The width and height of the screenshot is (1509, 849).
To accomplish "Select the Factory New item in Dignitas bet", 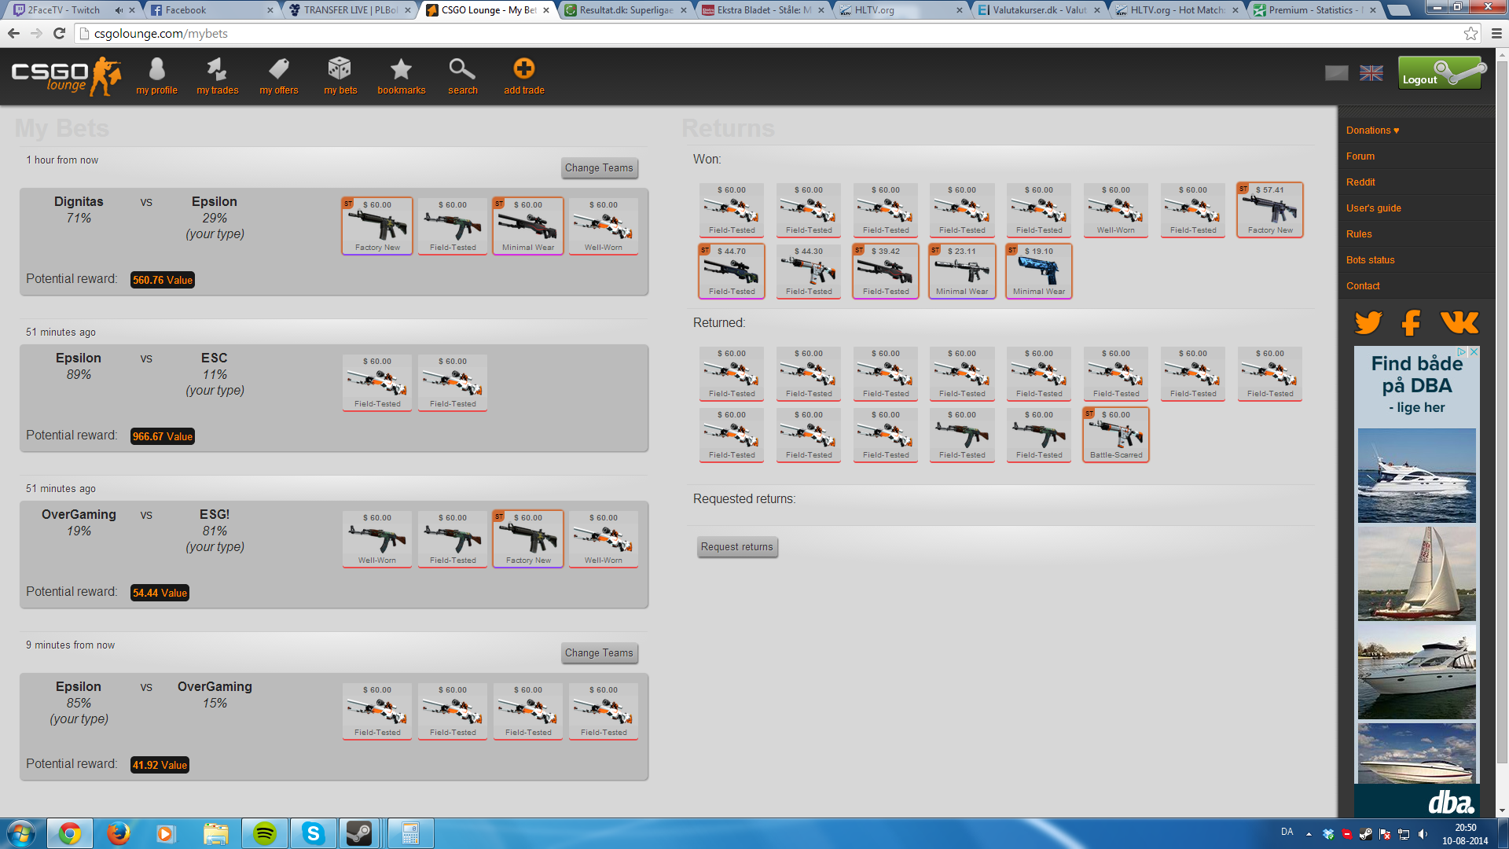I will 377,226.
